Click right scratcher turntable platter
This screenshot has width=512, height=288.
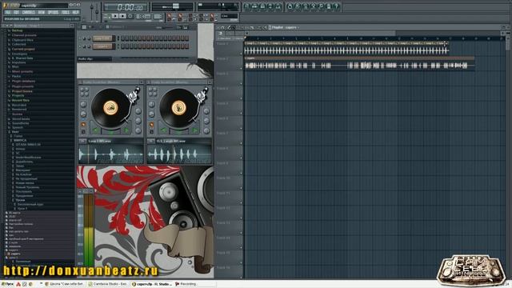coord(178,108)
